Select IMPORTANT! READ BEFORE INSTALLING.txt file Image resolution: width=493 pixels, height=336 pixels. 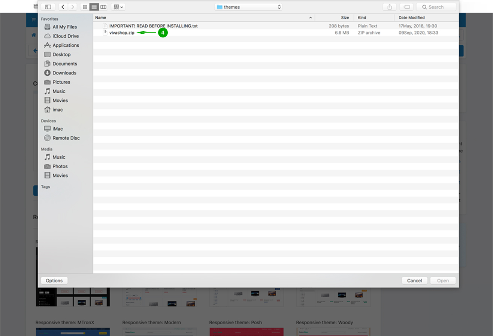[153, 26]
